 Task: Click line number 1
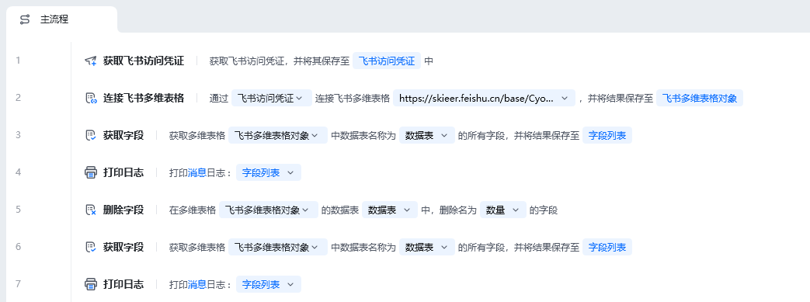coord(18,61)
